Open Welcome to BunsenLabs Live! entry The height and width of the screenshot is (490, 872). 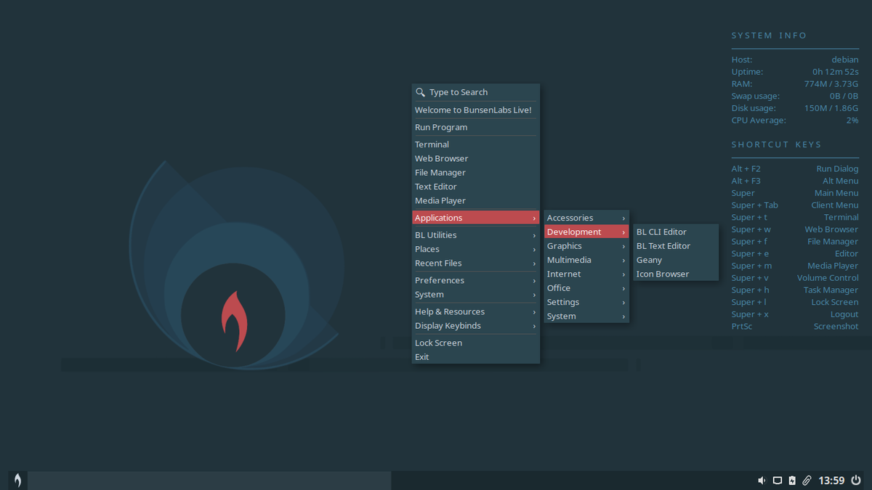coord(475,110)
